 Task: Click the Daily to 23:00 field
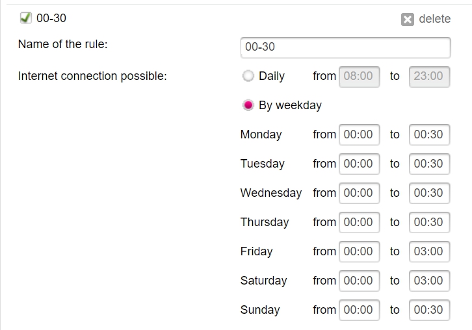pyautogui.click(x=429, y=77)
